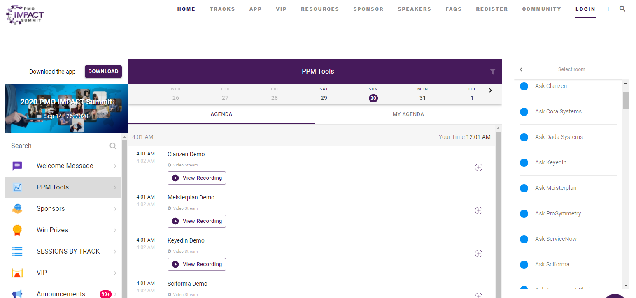Click the Sponsors globe-hand icon

point(17,208)
